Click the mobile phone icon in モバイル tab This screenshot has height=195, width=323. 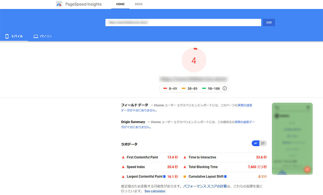click(x=7, y=36)
